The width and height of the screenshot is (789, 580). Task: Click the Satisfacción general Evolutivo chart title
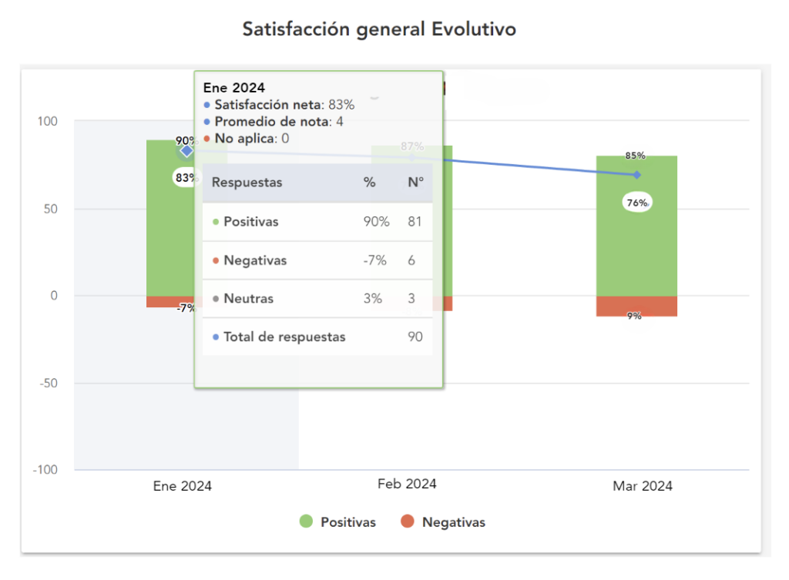tap(379, 29)
